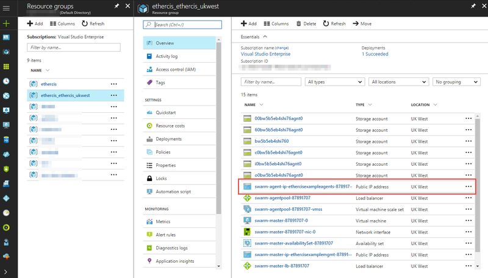Open swarm-master-87891707-nic-0 network interface

(285, 232)
